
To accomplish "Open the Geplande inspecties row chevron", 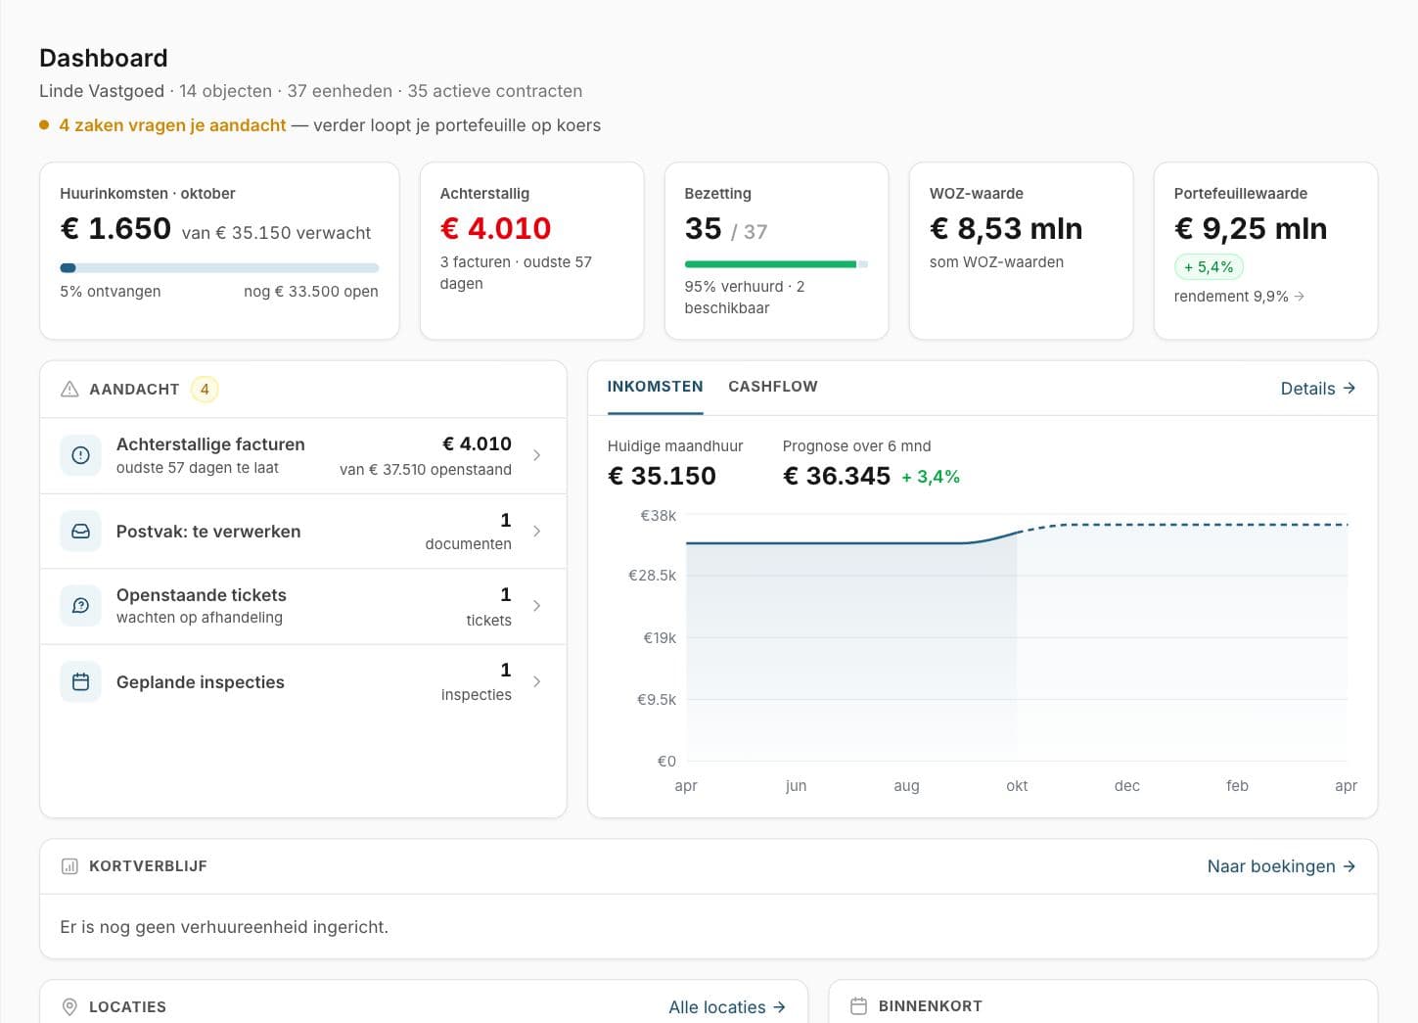I will tap(536, 681).
